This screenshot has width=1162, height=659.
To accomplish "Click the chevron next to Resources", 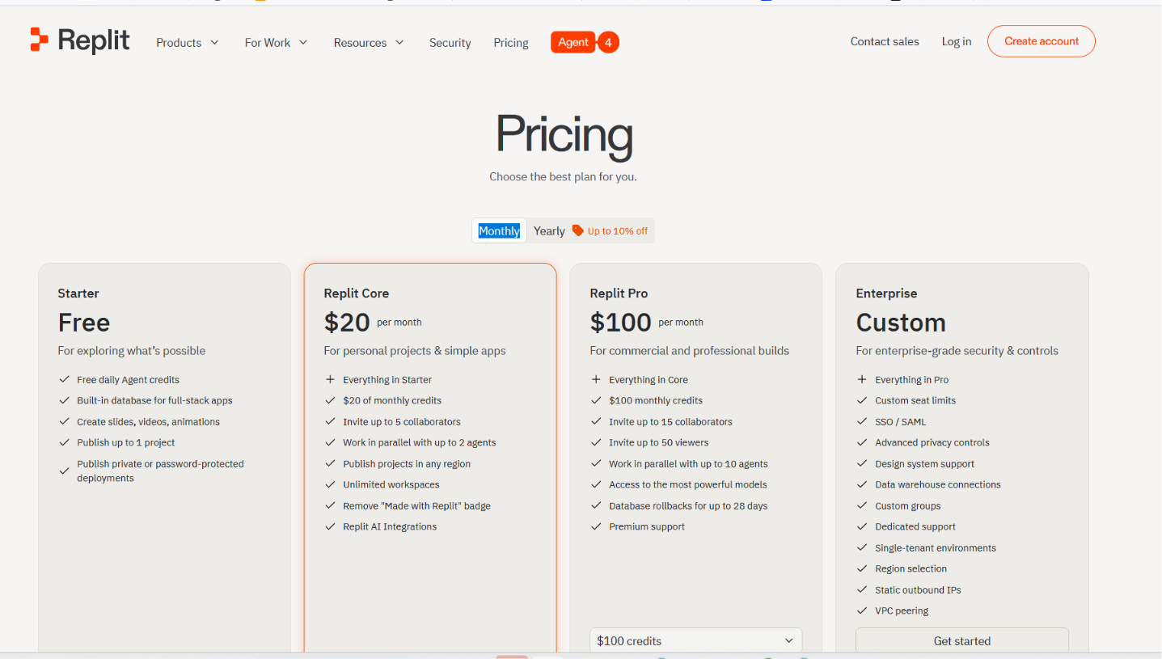I will pos(399,43).
